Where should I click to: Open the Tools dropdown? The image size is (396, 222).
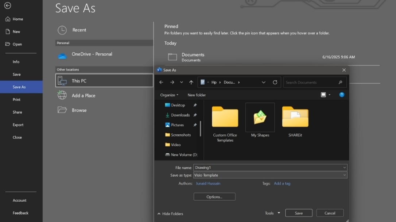(272, 213)
